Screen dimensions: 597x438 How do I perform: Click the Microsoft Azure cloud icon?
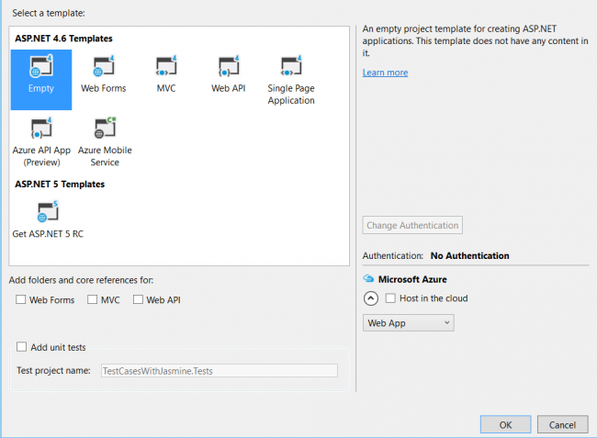click(368, 278)
